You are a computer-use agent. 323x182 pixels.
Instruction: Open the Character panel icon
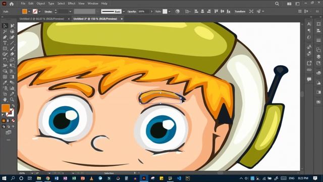[x=309, y=24]
